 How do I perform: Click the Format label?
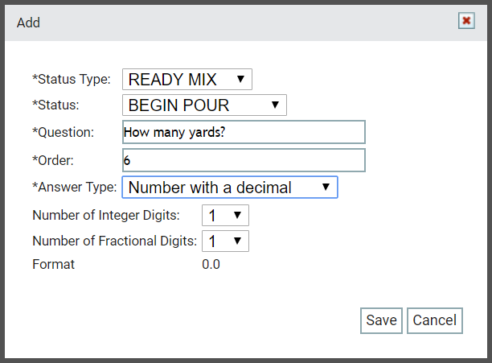[x=53, y=264]
